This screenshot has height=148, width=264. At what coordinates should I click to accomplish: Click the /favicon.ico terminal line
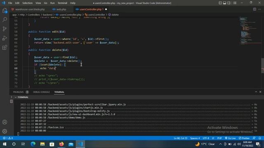56,127
